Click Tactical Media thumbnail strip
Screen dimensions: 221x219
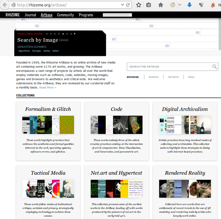[48, 189]
